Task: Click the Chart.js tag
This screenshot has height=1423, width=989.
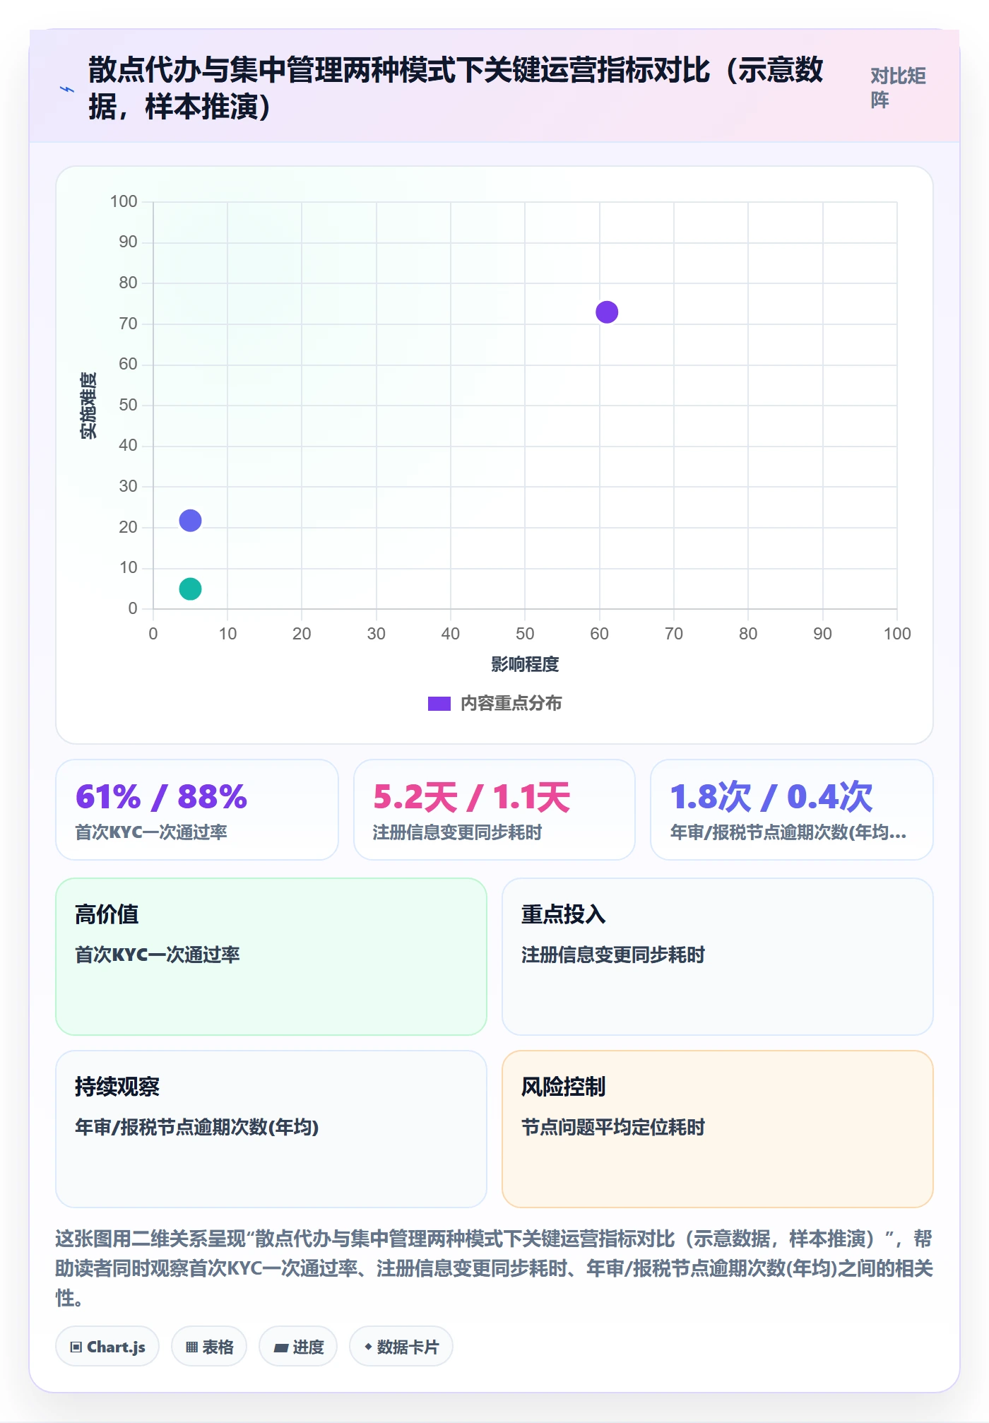Action: [x=107, y=1347]
